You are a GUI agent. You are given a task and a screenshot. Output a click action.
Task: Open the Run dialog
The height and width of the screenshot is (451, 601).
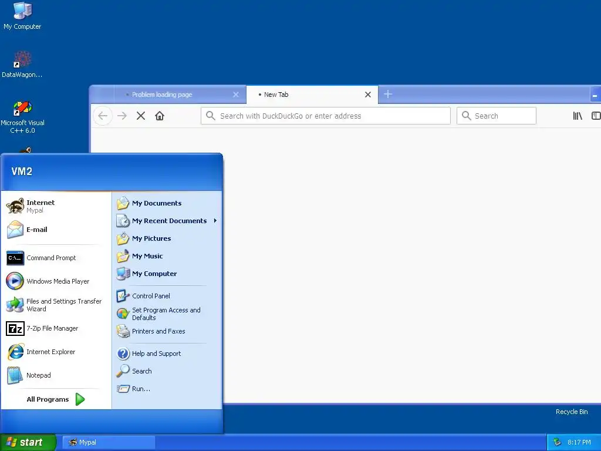(x=167, y=389)
